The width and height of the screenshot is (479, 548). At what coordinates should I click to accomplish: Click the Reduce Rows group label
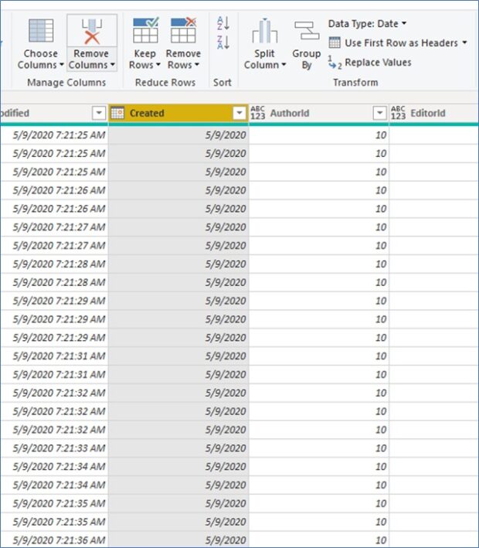(165, 83)
